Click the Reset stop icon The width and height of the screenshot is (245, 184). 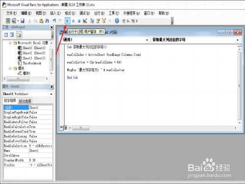[x=79, y=21]
